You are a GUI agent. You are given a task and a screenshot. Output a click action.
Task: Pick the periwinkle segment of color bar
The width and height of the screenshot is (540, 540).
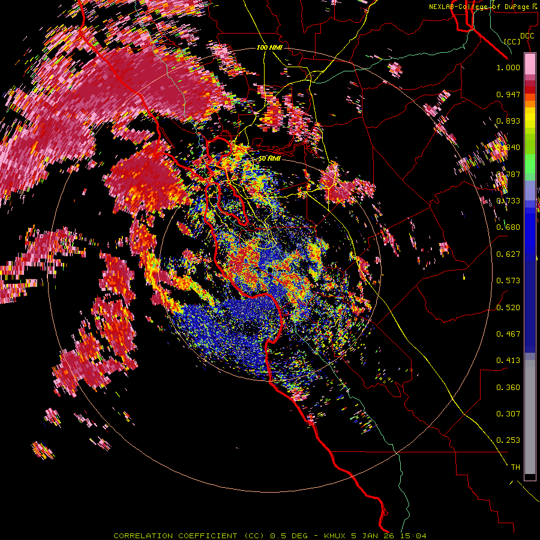530,190
